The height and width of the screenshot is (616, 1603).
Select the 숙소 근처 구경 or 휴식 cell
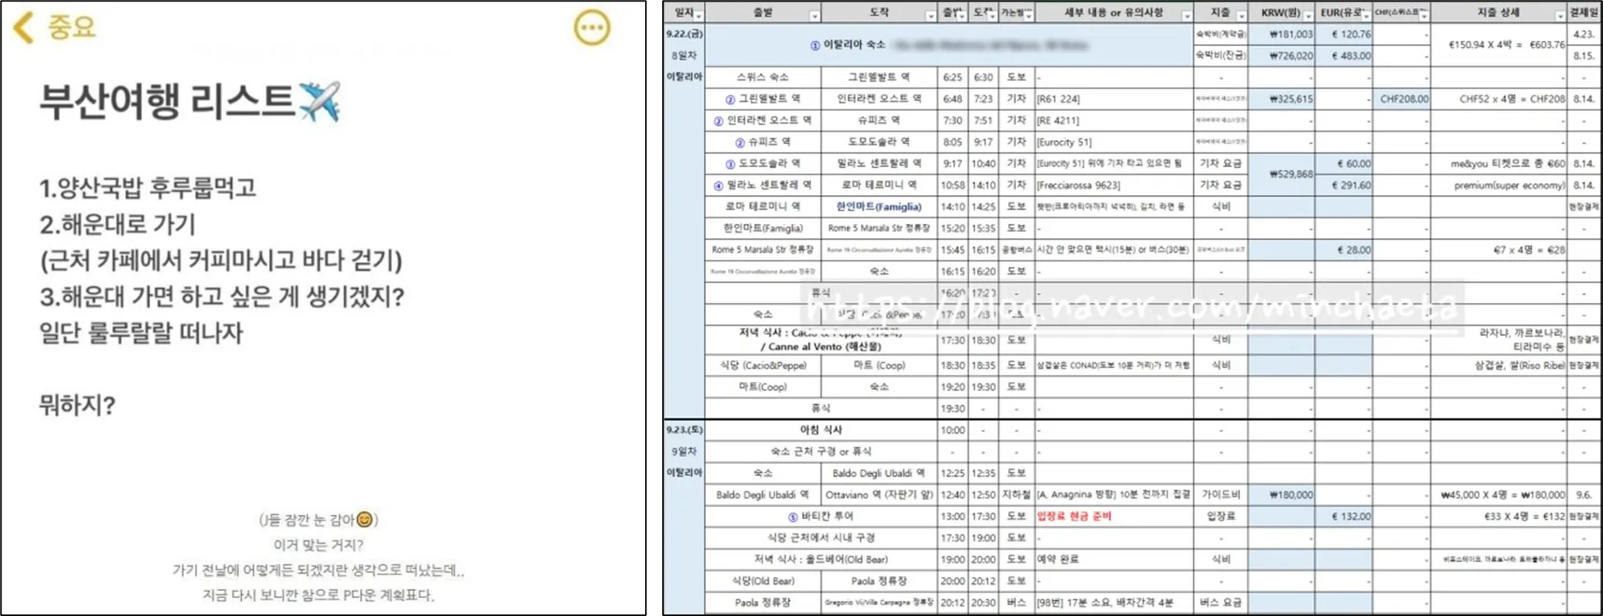click(x=820, y=452)
